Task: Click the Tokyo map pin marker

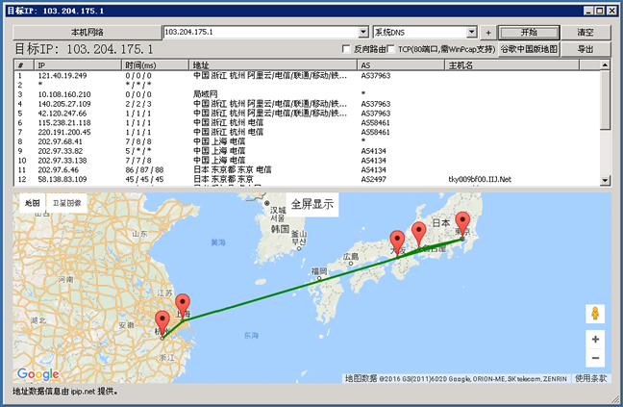Action: [463, 222]
